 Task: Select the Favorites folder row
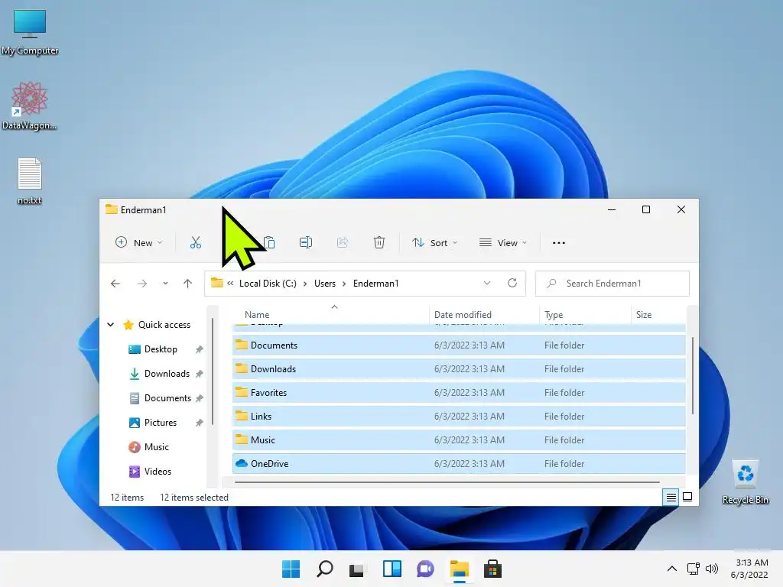[x=459, y=393]
